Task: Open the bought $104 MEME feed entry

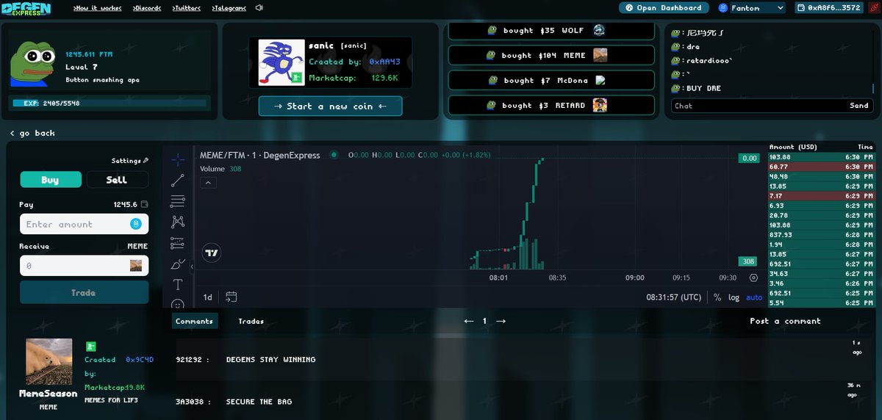Action: point(551,56)
